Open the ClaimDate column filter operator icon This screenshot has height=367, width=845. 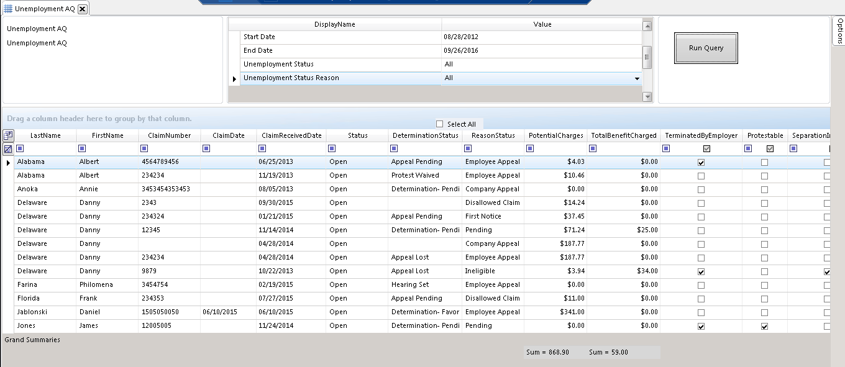pyautogui.click(x=207, y=148)
